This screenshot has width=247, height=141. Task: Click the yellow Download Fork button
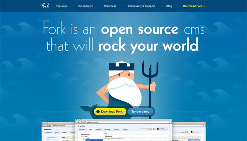click(110, 112)
